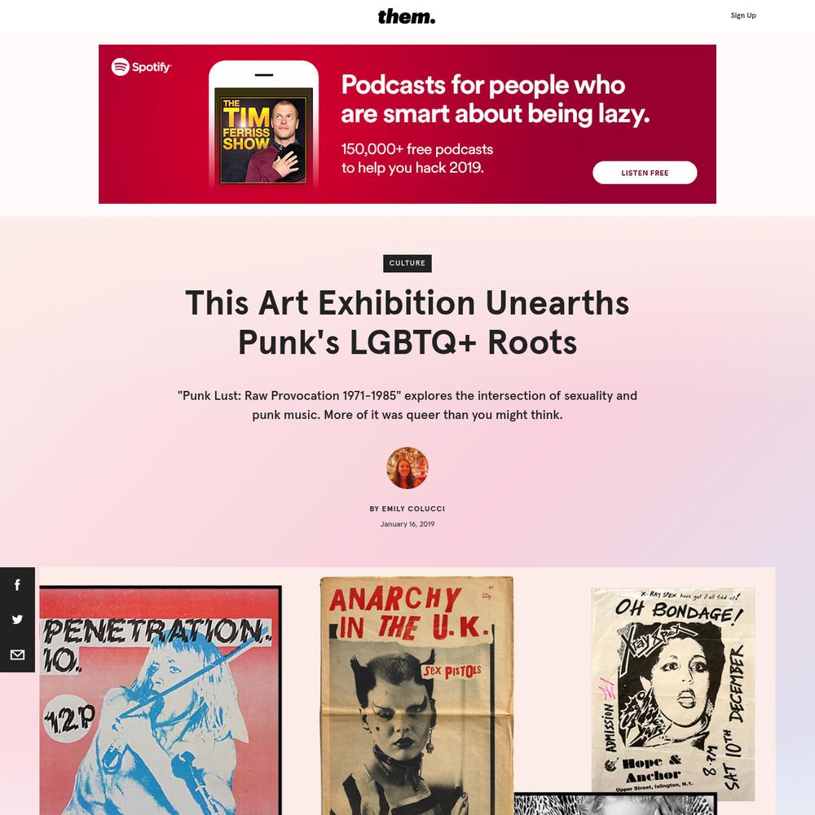
Task: Click Emily Colucci's author avatar
Action: coord(407,468)
